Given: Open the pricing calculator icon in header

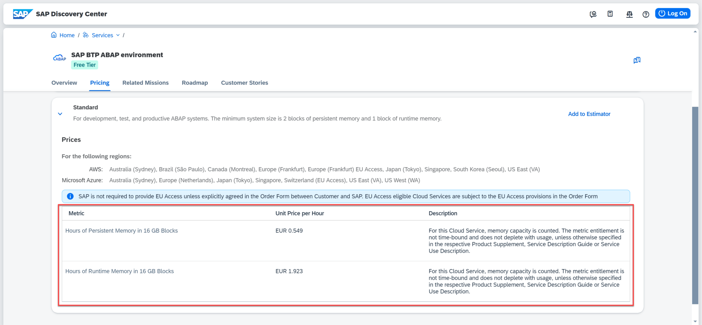Looking at the screenshot, I should (x=610, y=14).
